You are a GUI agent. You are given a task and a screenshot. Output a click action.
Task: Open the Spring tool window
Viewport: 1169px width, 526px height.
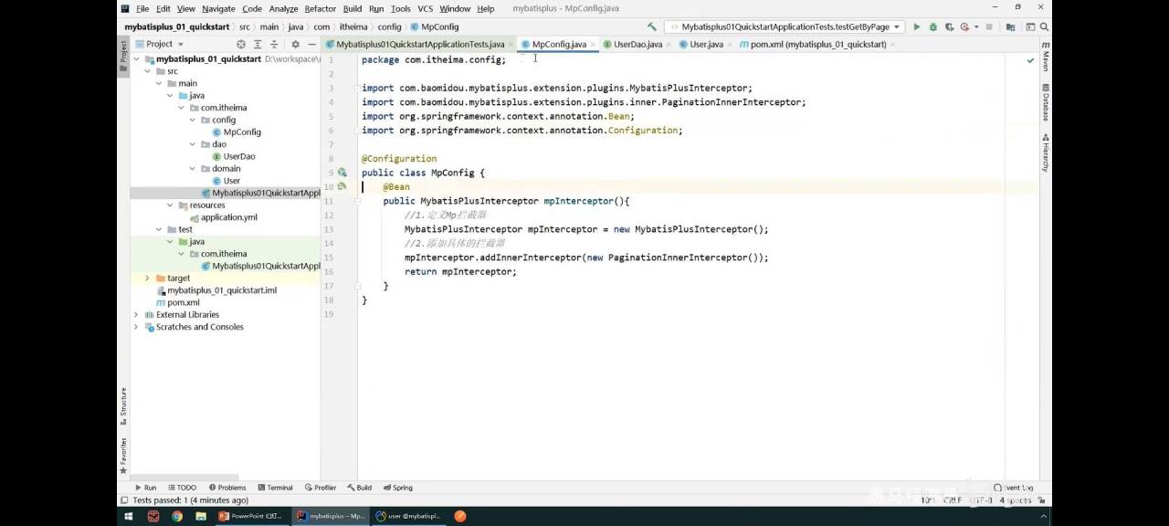click(x=398, y=488)
